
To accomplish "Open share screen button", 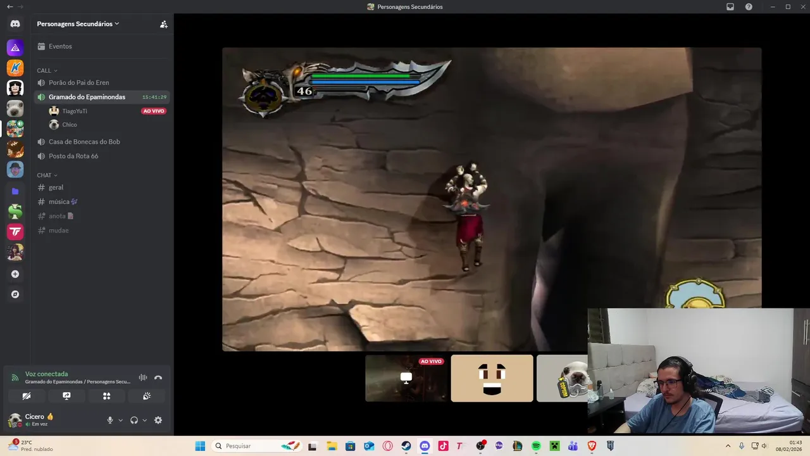I will click(66, 396).
